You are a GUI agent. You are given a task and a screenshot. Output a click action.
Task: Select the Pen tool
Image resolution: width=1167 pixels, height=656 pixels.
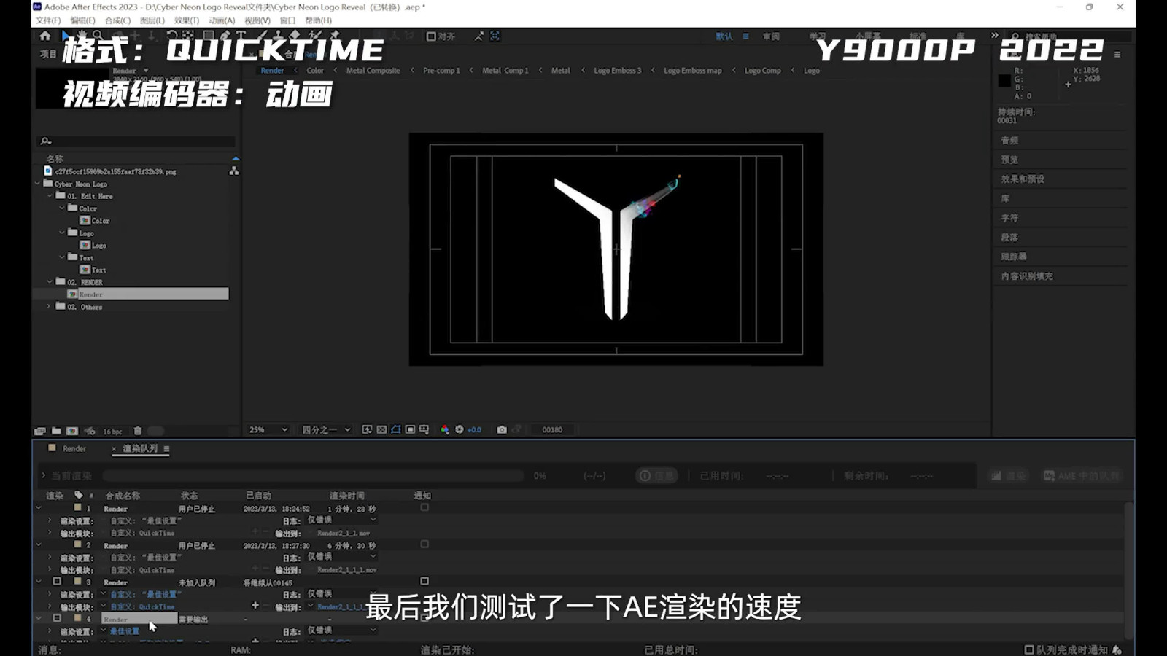(x=225, y=36)
